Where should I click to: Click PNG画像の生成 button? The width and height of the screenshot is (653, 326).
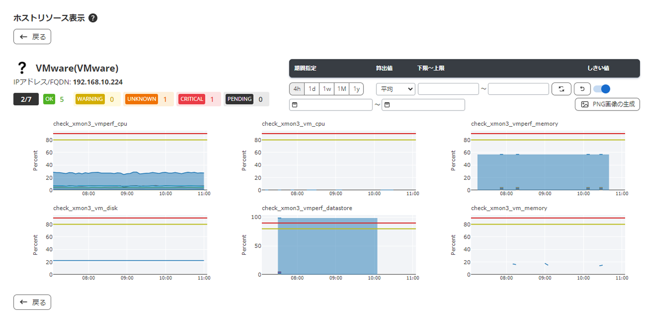pos(607,104)
